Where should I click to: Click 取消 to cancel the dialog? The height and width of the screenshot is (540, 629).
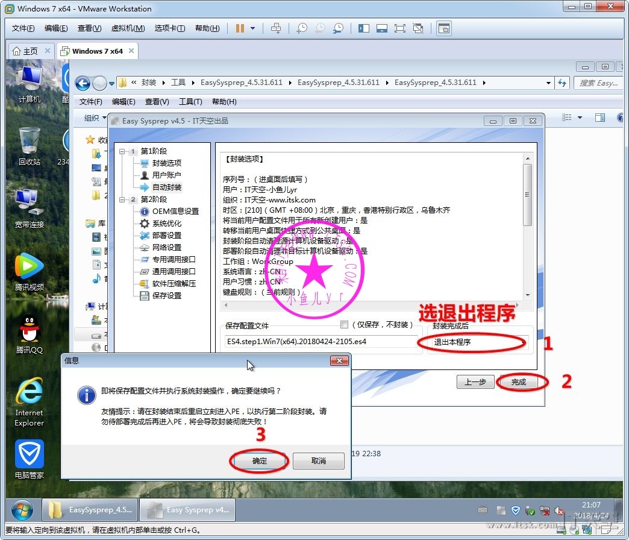(318, 461)
